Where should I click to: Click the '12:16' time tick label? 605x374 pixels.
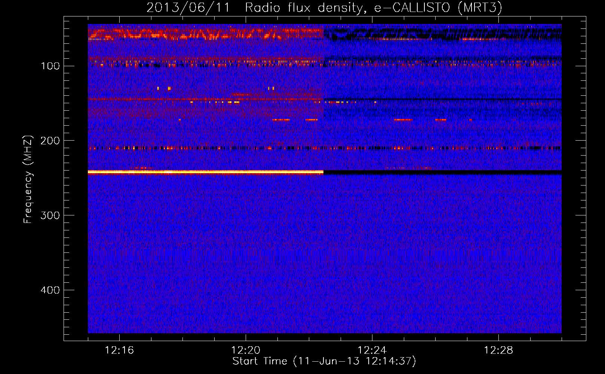pyautogui.click(x=119, y=350)
